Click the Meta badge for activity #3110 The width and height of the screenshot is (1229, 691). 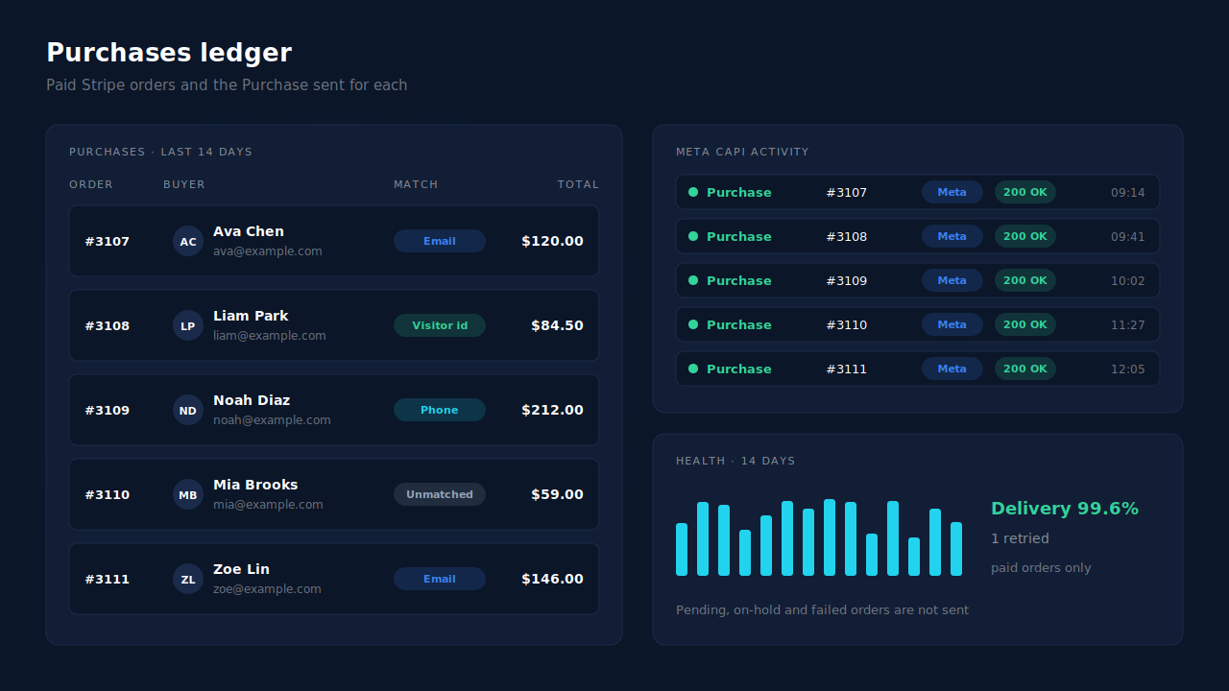[x=952, y=324]
